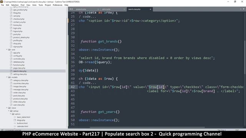Open blog.php in the sidebar
The image size is (246, 138).
[17, 13]
